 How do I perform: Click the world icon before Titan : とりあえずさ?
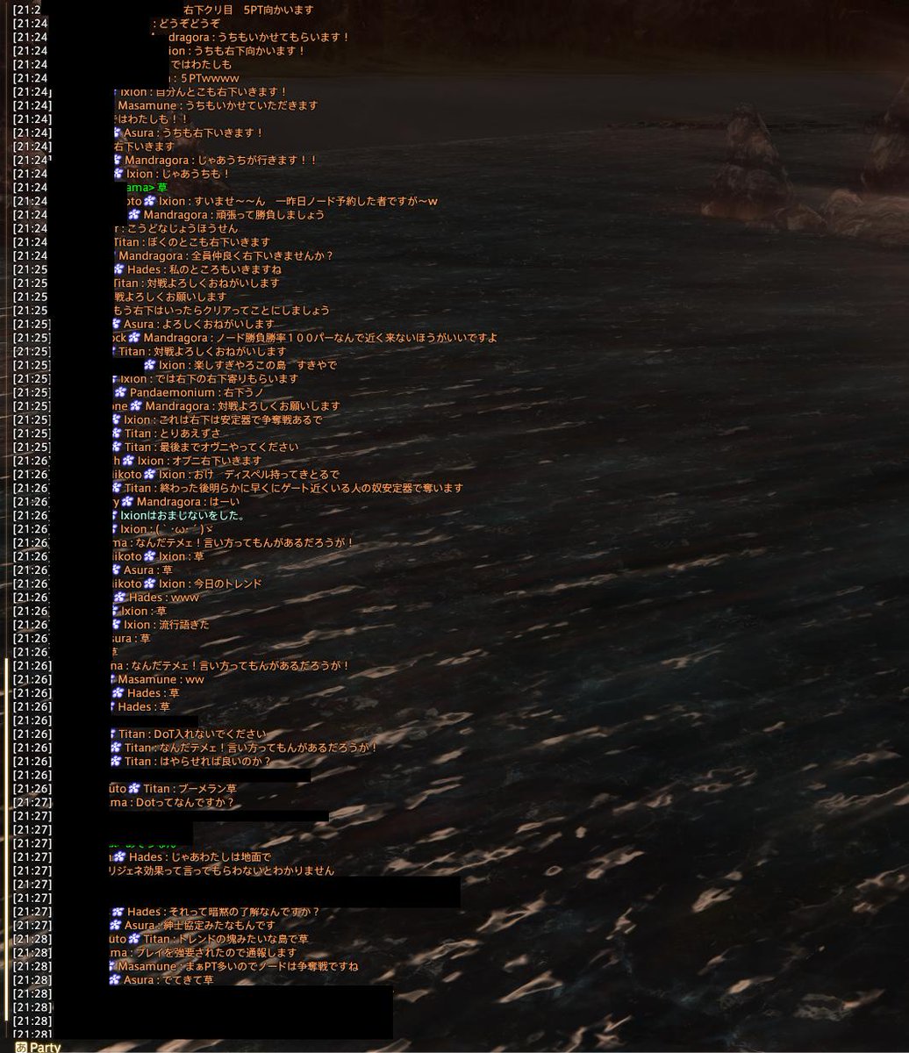click(118, 433)
